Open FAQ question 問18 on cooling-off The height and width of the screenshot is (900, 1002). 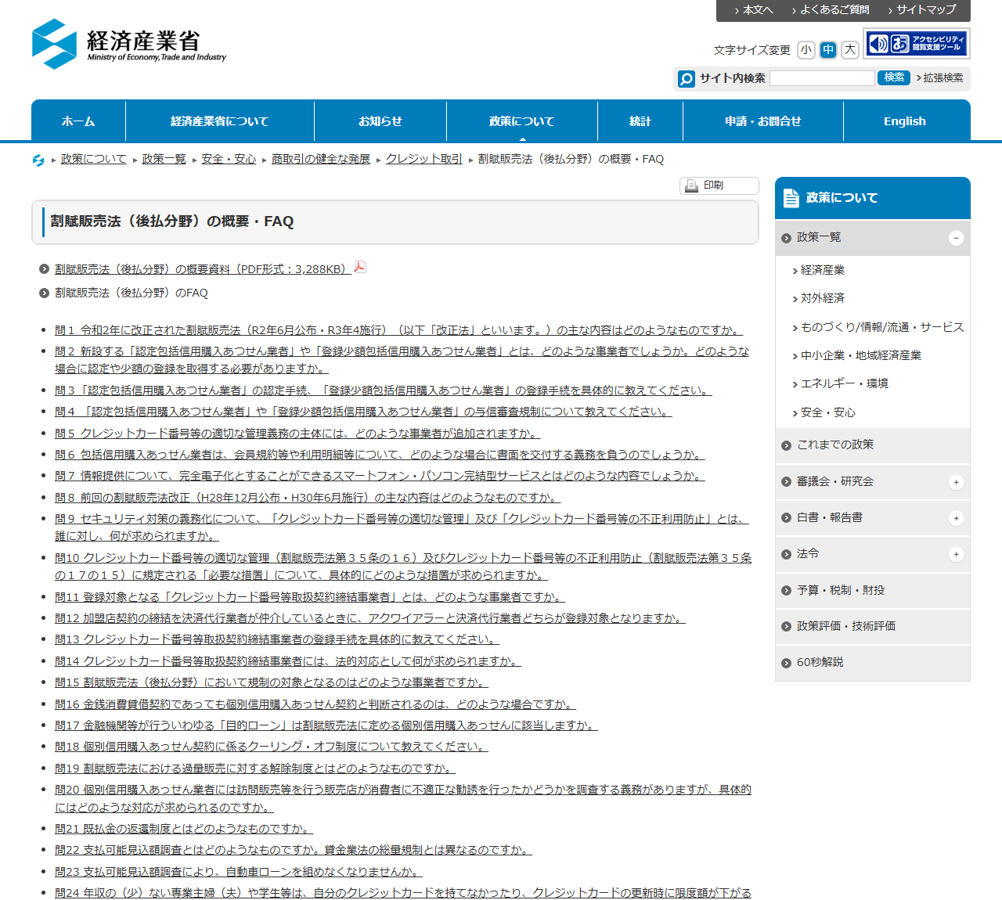point(271,747)
